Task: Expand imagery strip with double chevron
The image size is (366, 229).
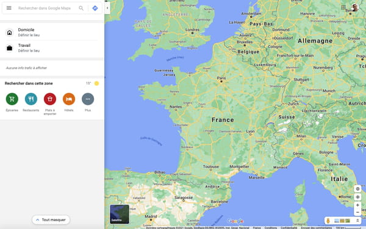Action: (357, 220)
